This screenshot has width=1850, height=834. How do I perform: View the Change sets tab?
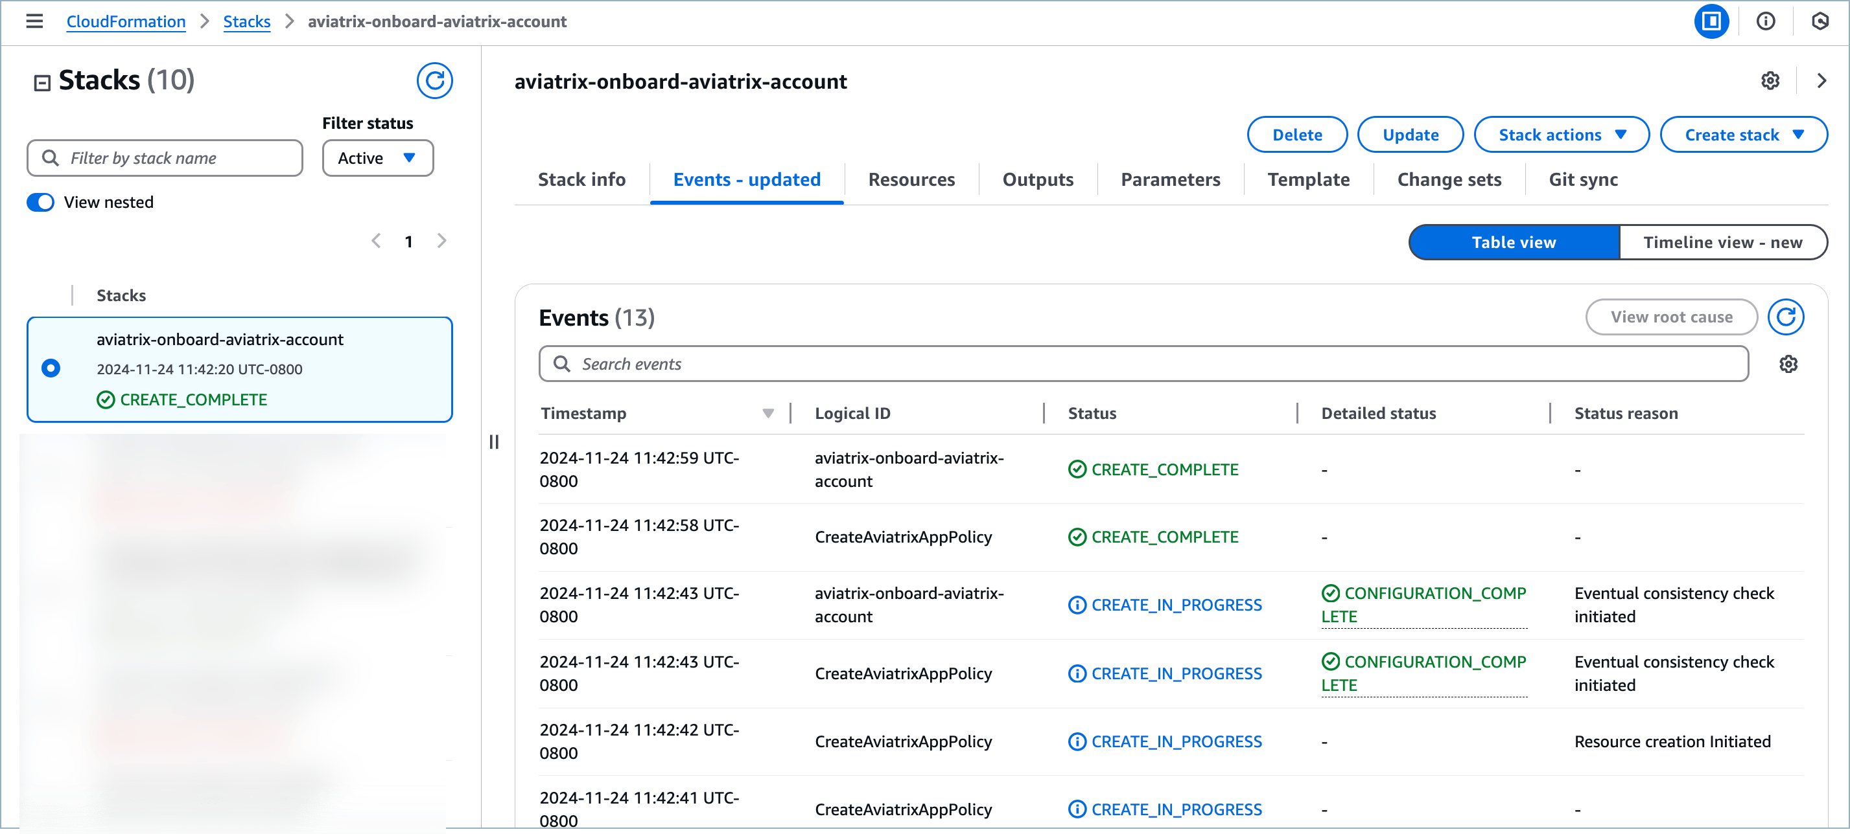coord(1449,179)
